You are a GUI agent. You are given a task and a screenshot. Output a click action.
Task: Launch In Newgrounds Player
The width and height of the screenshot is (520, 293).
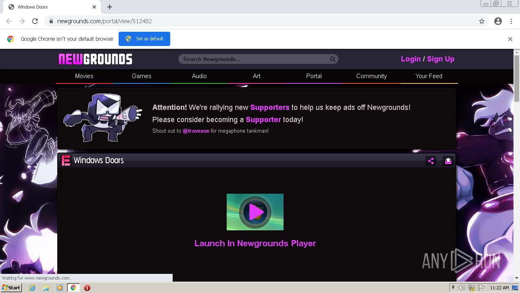(255, 243)
